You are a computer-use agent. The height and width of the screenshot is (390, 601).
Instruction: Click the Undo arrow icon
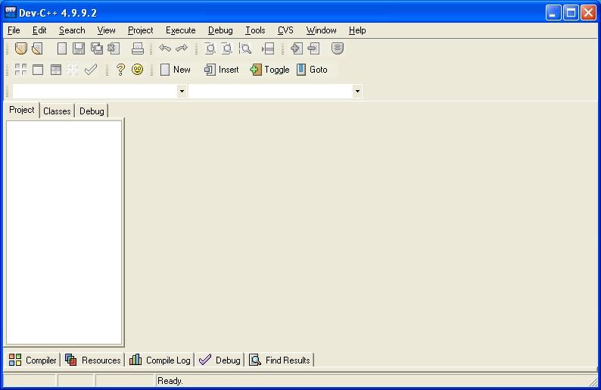tap(165, 48)
